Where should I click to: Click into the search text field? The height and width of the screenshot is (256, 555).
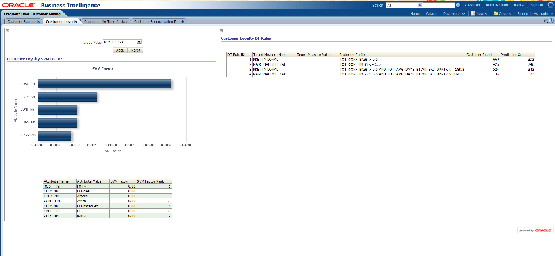tap(439, 5)
